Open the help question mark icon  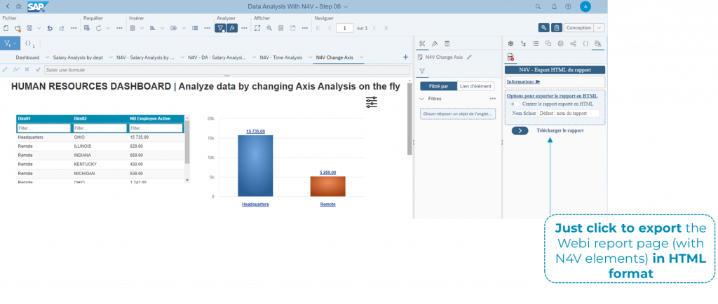[x=567, y=6]
